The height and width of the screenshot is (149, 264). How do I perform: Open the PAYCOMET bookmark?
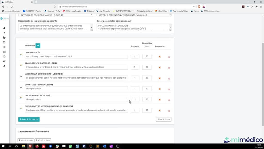coord(32,11)
